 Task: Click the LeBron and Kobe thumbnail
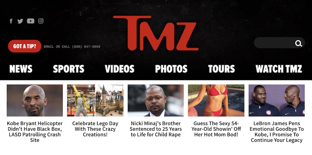pos(277,100)
